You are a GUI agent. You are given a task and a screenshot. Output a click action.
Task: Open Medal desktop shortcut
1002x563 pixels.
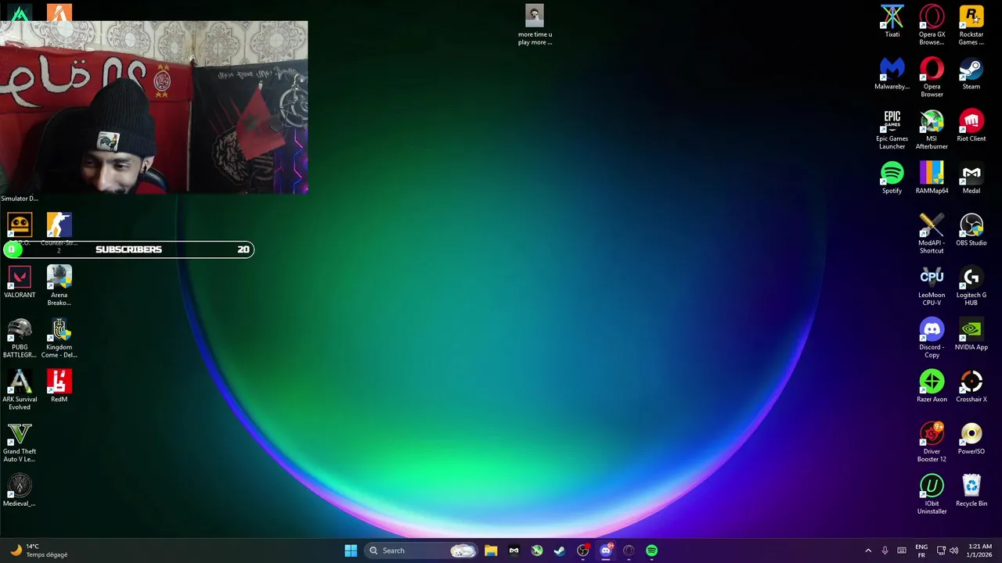click(x=971, y=178)
